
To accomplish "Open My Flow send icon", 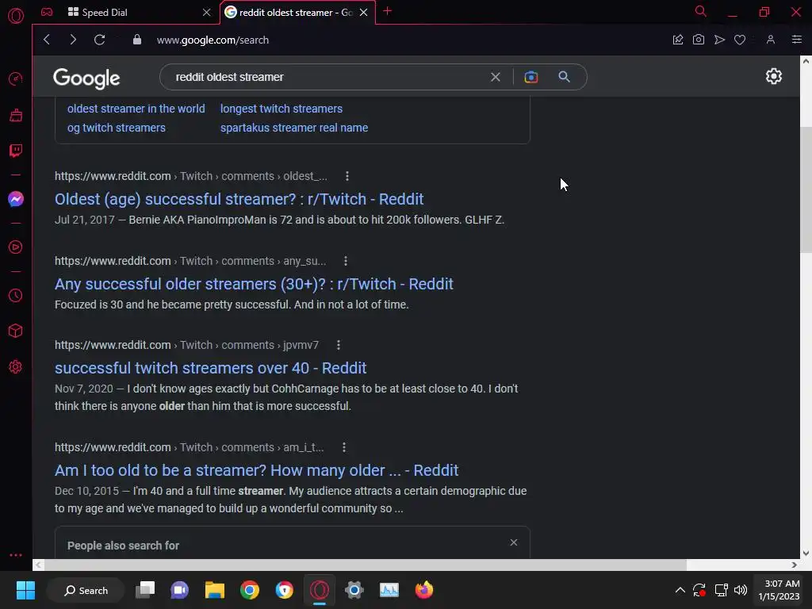I will [x=719, y=40].
